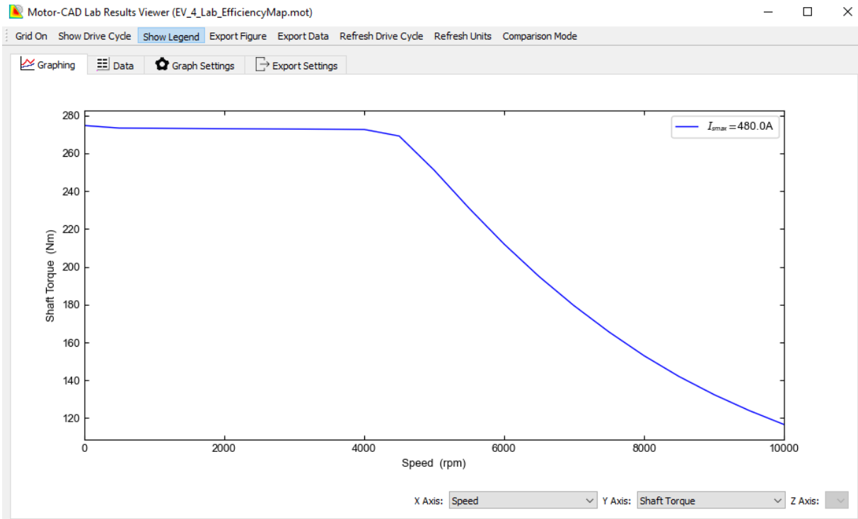Click Refresh Units button
This screenshot has height=519, width=858.
point(463,36)
